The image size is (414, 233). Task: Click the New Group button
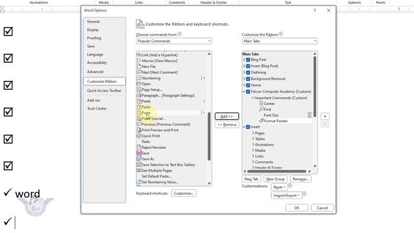pos(276,179)
